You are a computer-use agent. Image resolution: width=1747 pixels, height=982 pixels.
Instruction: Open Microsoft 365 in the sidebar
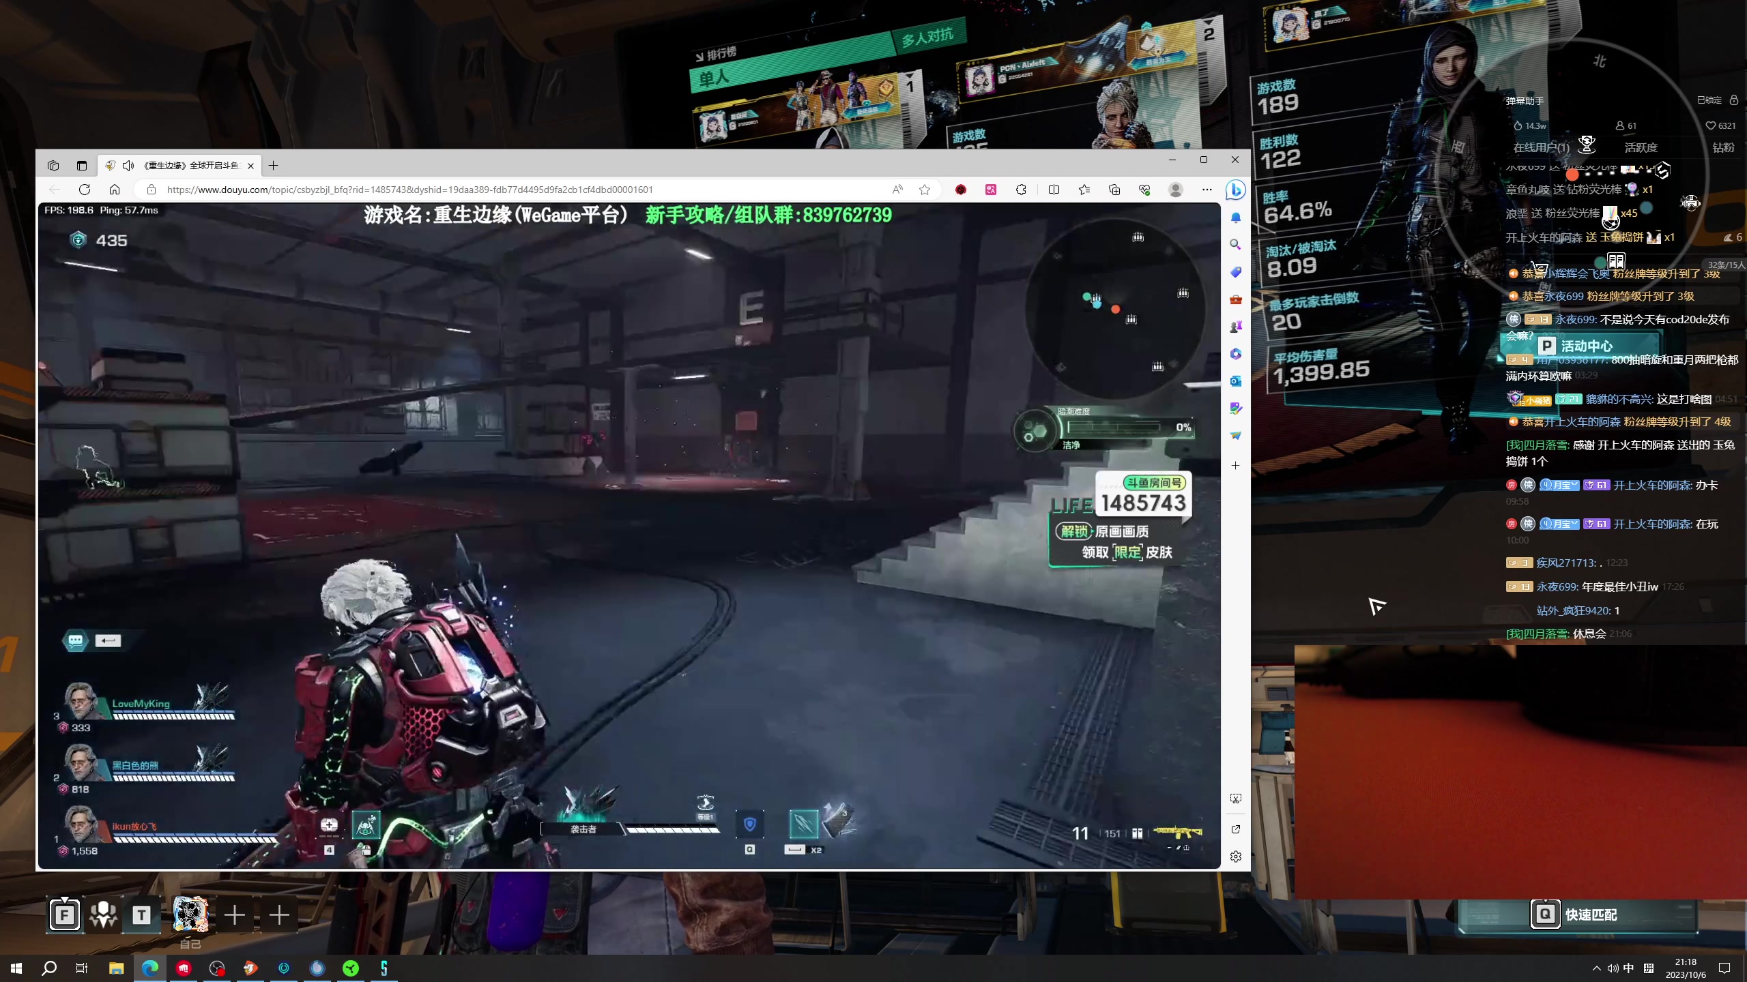tap(1235, 354)
